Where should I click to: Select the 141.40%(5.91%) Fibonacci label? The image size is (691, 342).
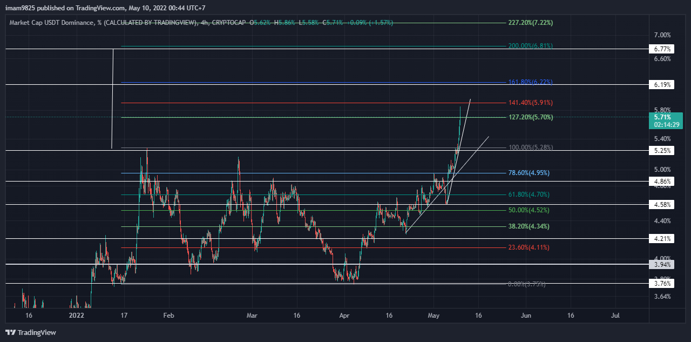coord(531,103)
